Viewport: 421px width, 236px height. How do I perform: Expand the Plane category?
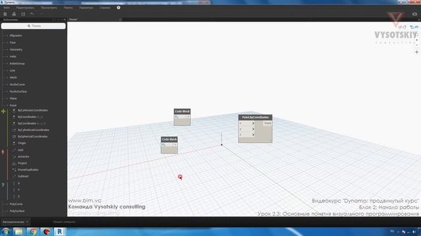[x=13, y=98]
